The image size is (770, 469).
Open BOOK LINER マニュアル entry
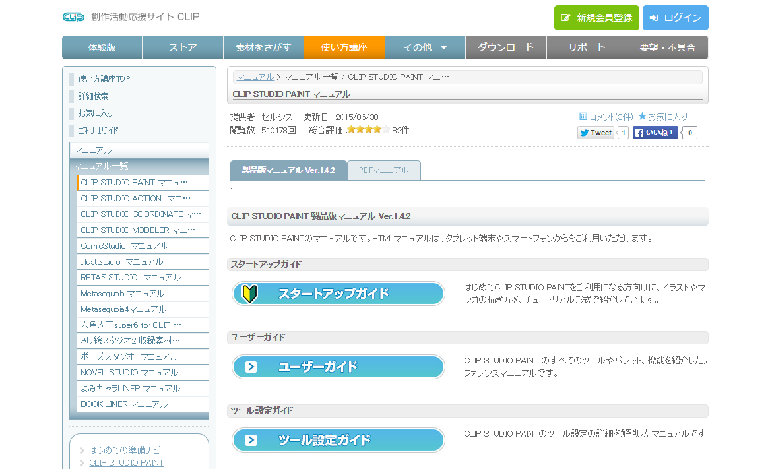pyautogui.click(x=143, y=404)
